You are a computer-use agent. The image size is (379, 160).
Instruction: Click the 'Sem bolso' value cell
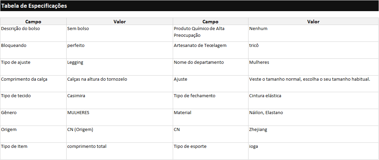pyautogui.click(x=78, y=29)
